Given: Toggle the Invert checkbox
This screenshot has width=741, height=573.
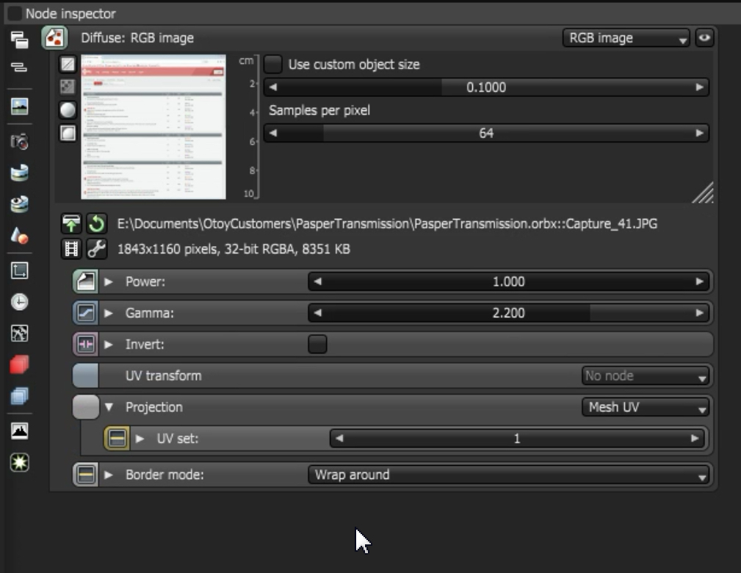Looking at the screenshot, I should (x=317, y=345).
